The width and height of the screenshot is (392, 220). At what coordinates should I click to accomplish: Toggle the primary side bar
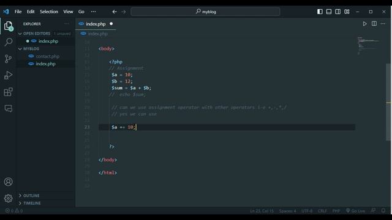pos(320,12)
